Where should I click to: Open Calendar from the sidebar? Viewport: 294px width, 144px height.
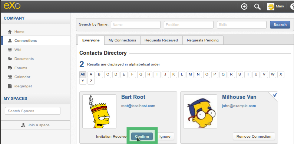coord(22,77)
